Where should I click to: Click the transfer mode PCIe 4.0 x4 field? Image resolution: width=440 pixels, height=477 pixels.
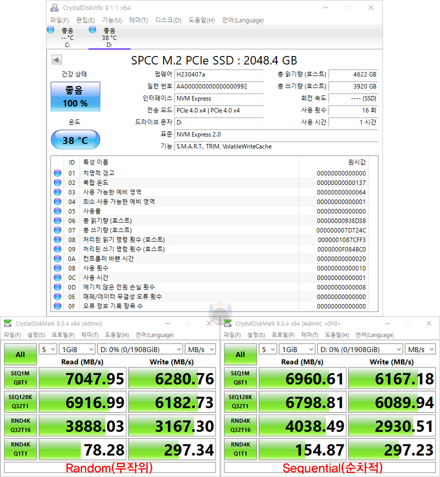point(219,110)
